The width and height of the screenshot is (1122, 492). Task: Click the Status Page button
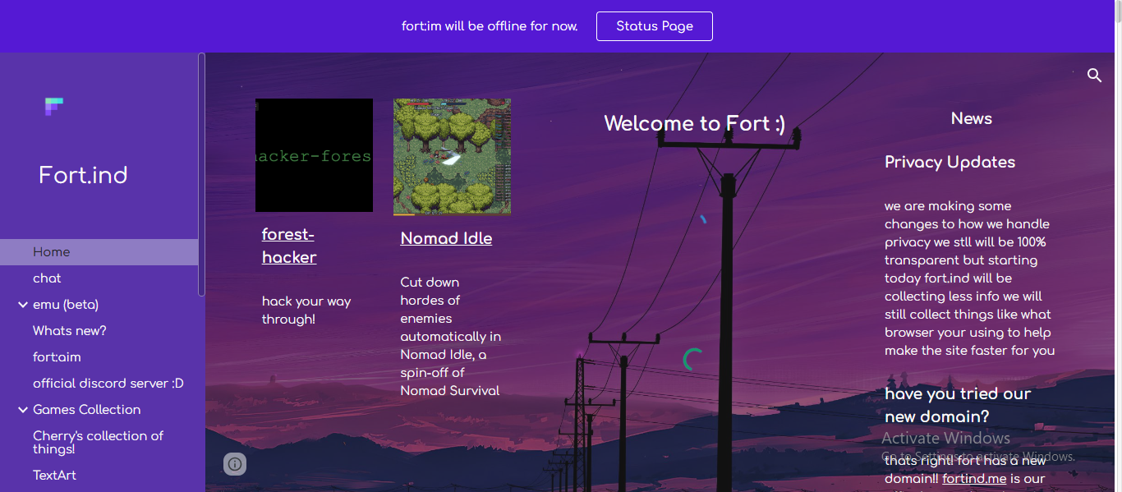coord(655,26)
